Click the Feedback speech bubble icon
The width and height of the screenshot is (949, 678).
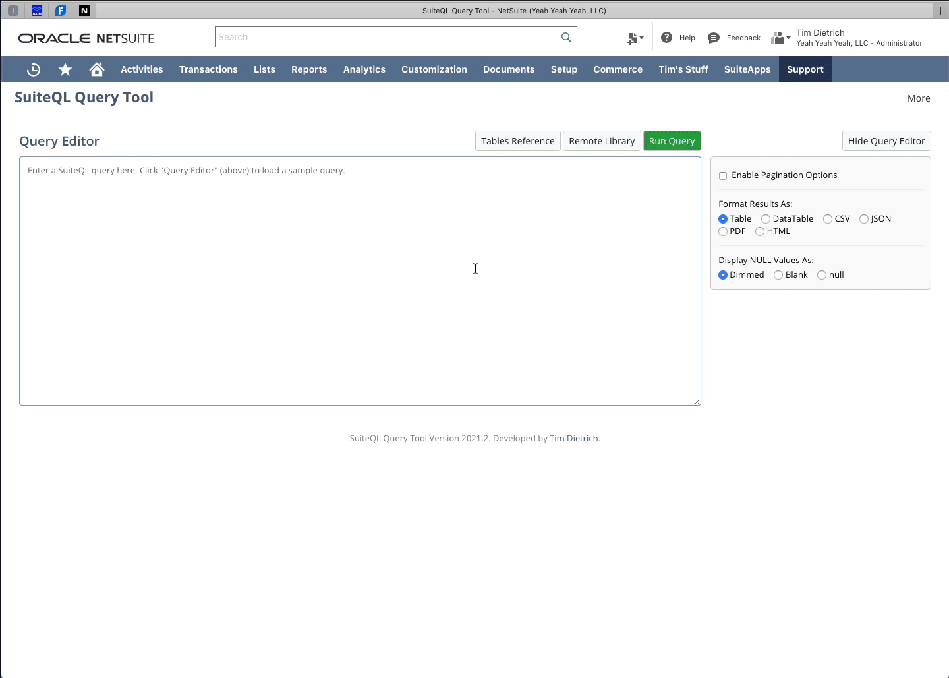[x=714, y=38]
